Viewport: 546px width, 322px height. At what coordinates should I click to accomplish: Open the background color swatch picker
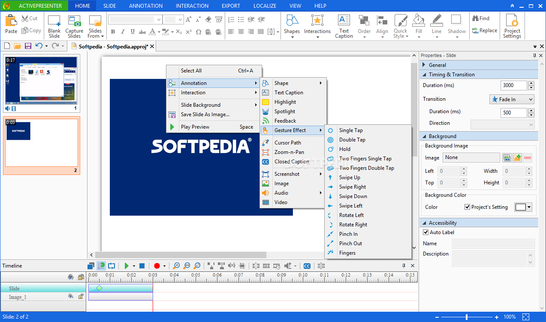click(524, 207)
